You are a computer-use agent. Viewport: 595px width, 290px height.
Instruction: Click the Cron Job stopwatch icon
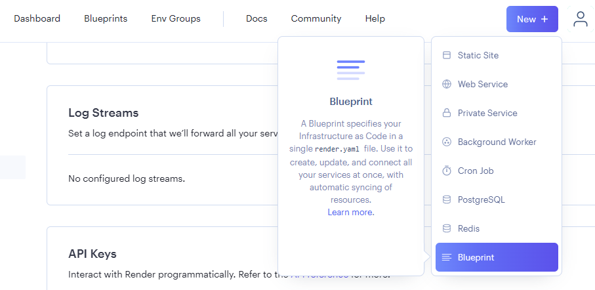click(447, 171)
